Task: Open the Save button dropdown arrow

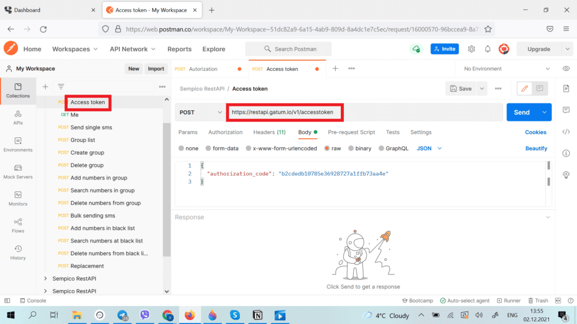Action: (482, 88)
